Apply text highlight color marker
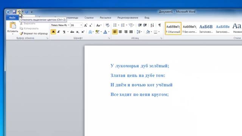This screenshot has width=242, height=136. point(97,32)
